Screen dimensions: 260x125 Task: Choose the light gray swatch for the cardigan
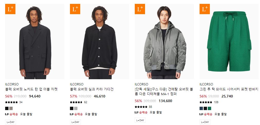coord(76,109)
